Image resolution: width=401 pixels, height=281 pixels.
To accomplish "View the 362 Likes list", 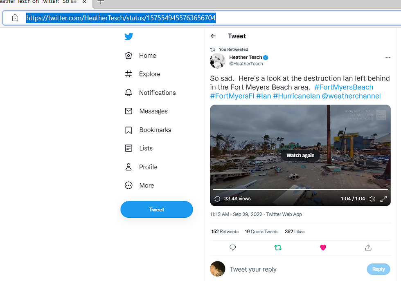I will tap(295, 232).
